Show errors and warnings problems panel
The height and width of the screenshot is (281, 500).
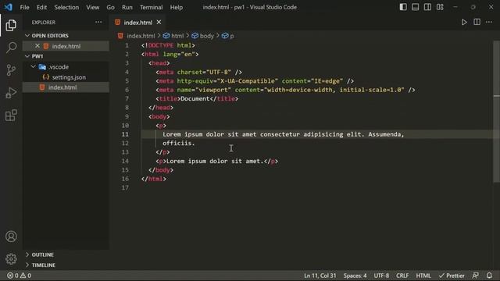click(x=19, y=276)
